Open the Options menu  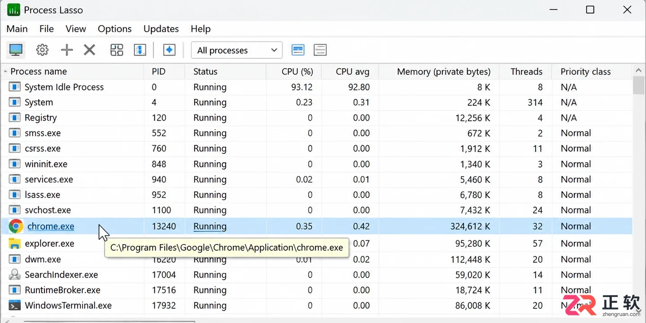tap(115, 29)
